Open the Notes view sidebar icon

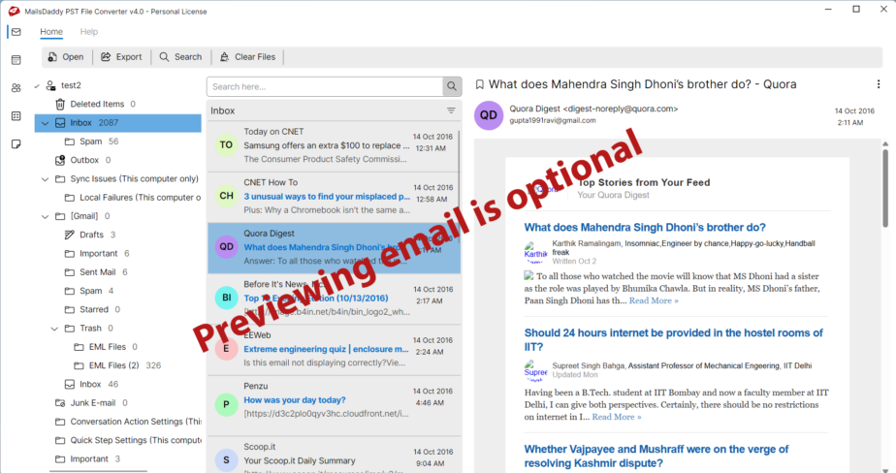[16, 144]
